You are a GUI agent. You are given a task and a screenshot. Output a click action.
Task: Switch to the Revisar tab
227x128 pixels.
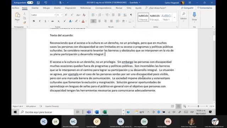119,8
